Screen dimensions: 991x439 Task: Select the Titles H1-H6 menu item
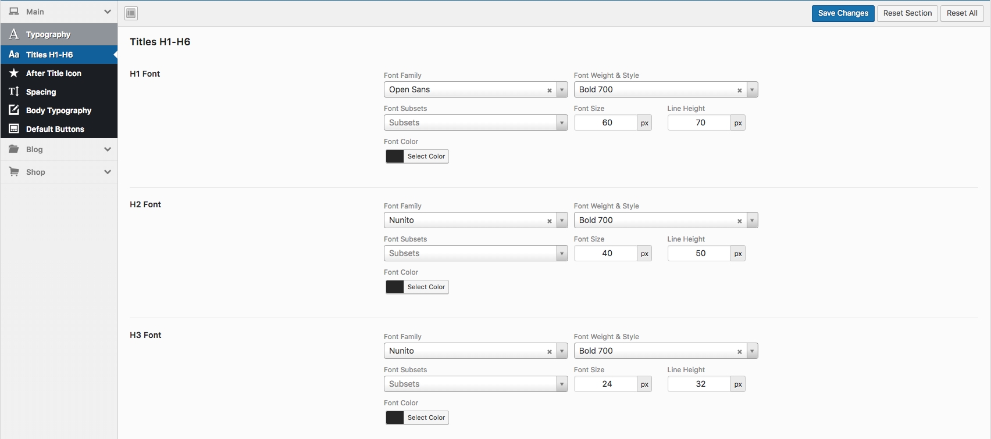pyautogui.click(x=49, y=55)
